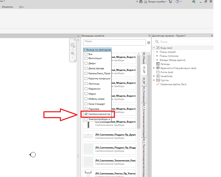Select Легенды in project browser
Screen dimensions: 221x177
pyautogui.click(x=165, y=64)
